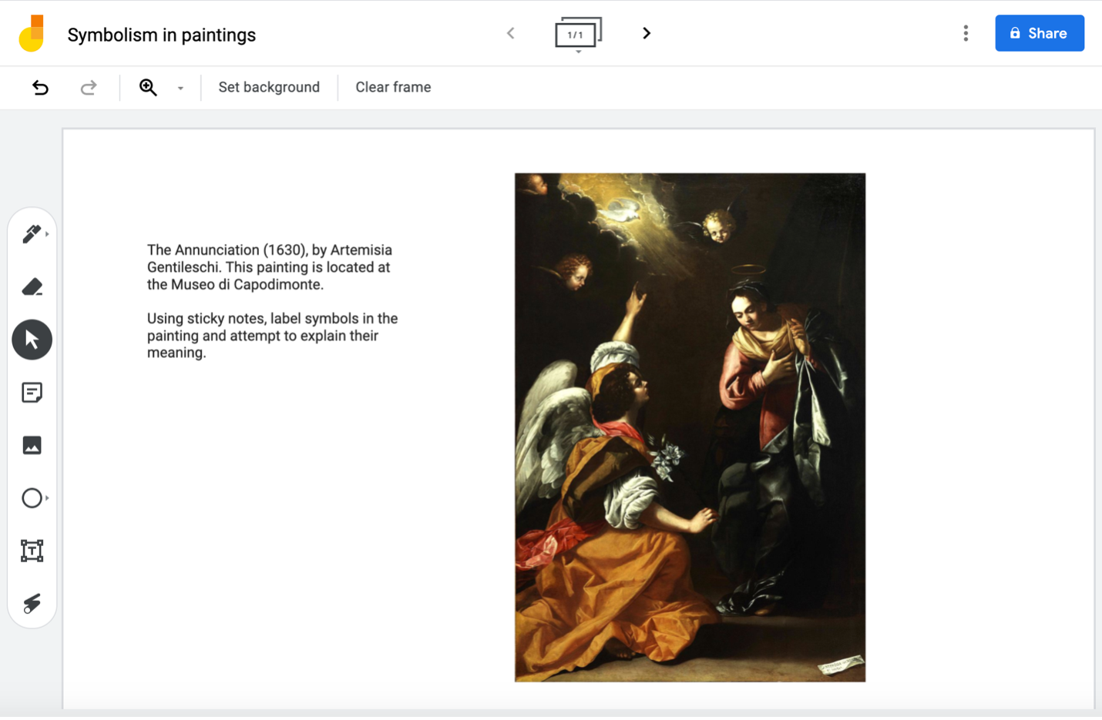The height and width of the screenshot is (720, 1102).
Task: Insert an image with Add image tool
Action: point(32,445)
